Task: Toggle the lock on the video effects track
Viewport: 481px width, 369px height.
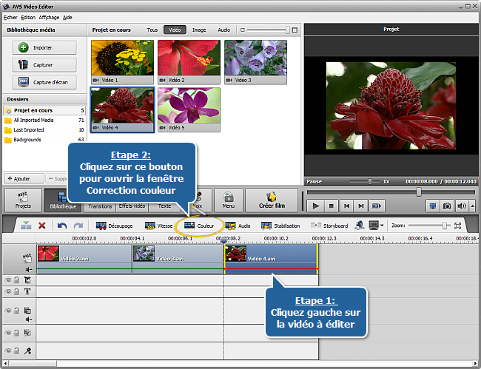Action: (17, 280)
